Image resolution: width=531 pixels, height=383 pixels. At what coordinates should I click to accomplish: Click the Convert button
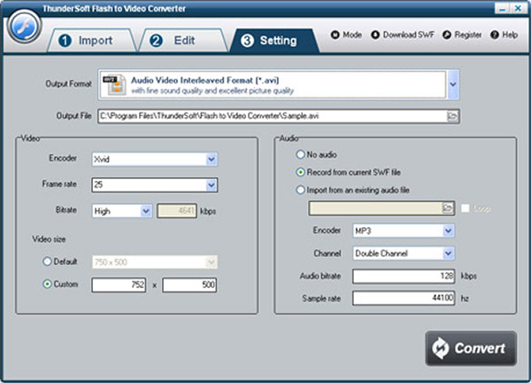(471, 348)
